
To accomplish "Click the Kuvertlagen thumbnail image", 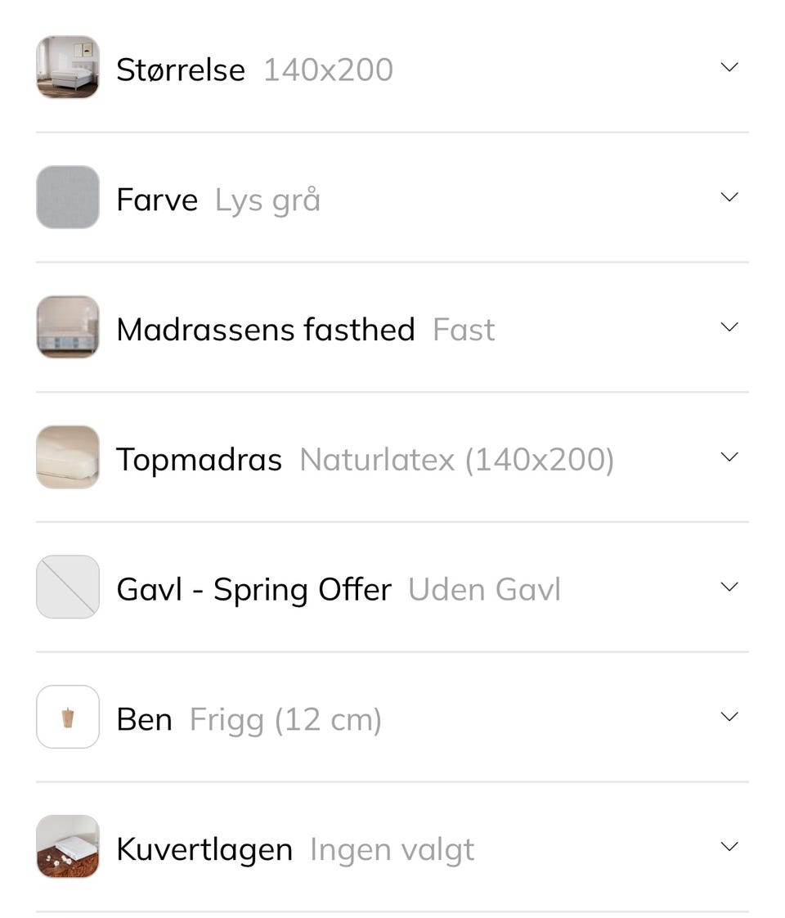I will tap(68, 847).
